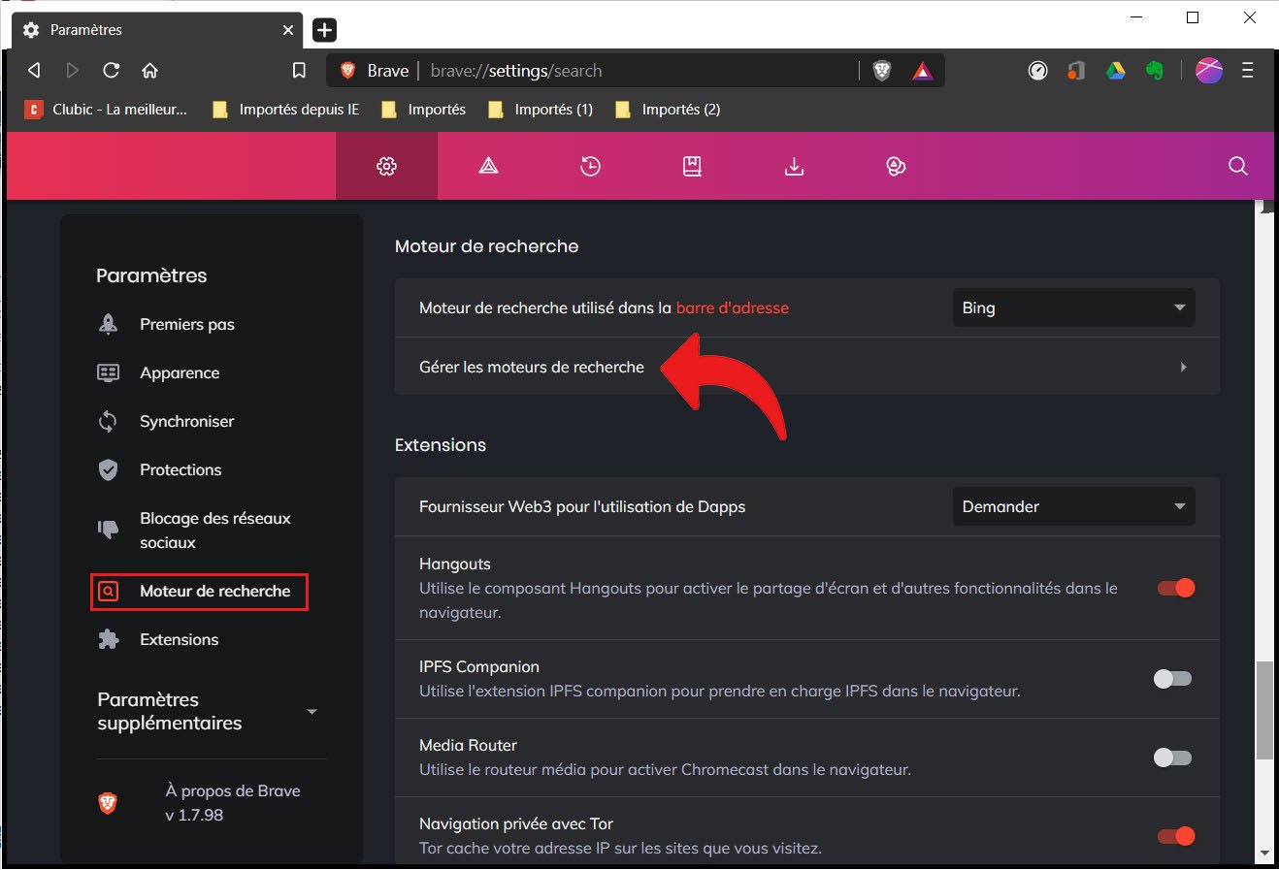Viewport: 1279px width, 870px height.
Task: Select Moteur de recherche in sidebar
Action: click(x=200, y=592)
